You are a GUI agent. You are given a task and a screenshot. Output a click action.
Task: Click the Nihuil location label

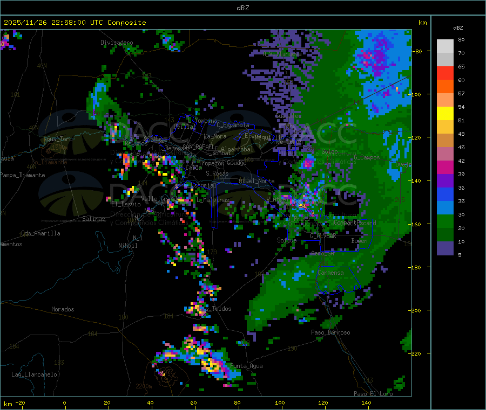[x=127, y=246]
